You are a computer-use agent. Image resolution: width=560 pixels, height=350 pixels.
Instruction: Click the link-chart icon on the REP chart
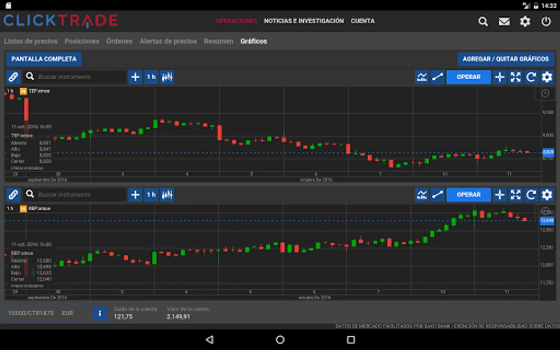click(x=13, y=194)
